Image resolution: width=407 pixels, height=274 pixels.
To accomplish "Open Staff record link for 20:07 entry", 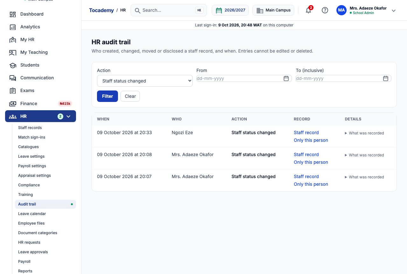I will click(x=306, y=177).
